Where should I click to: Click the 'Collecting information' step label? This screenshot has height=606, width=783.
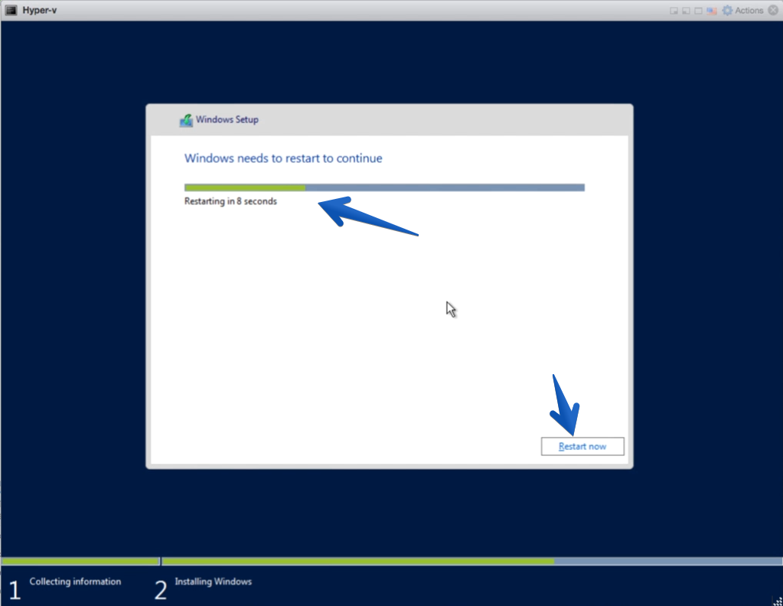coord(75,582)
